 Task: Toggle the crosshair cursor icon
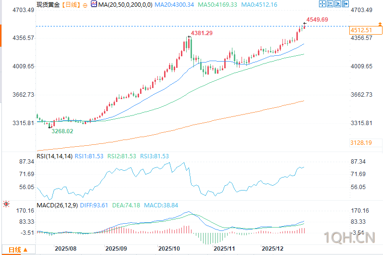click(x=322, y=4)
